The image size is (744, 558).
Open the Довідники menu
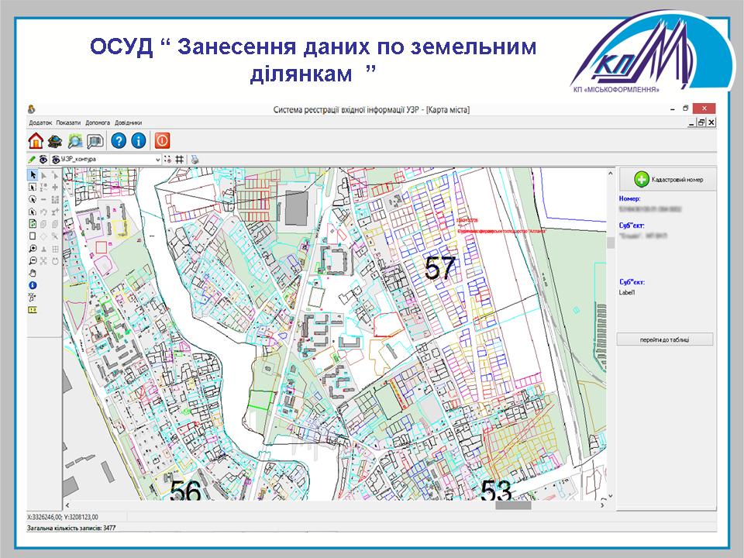click(x=129, y=122)
